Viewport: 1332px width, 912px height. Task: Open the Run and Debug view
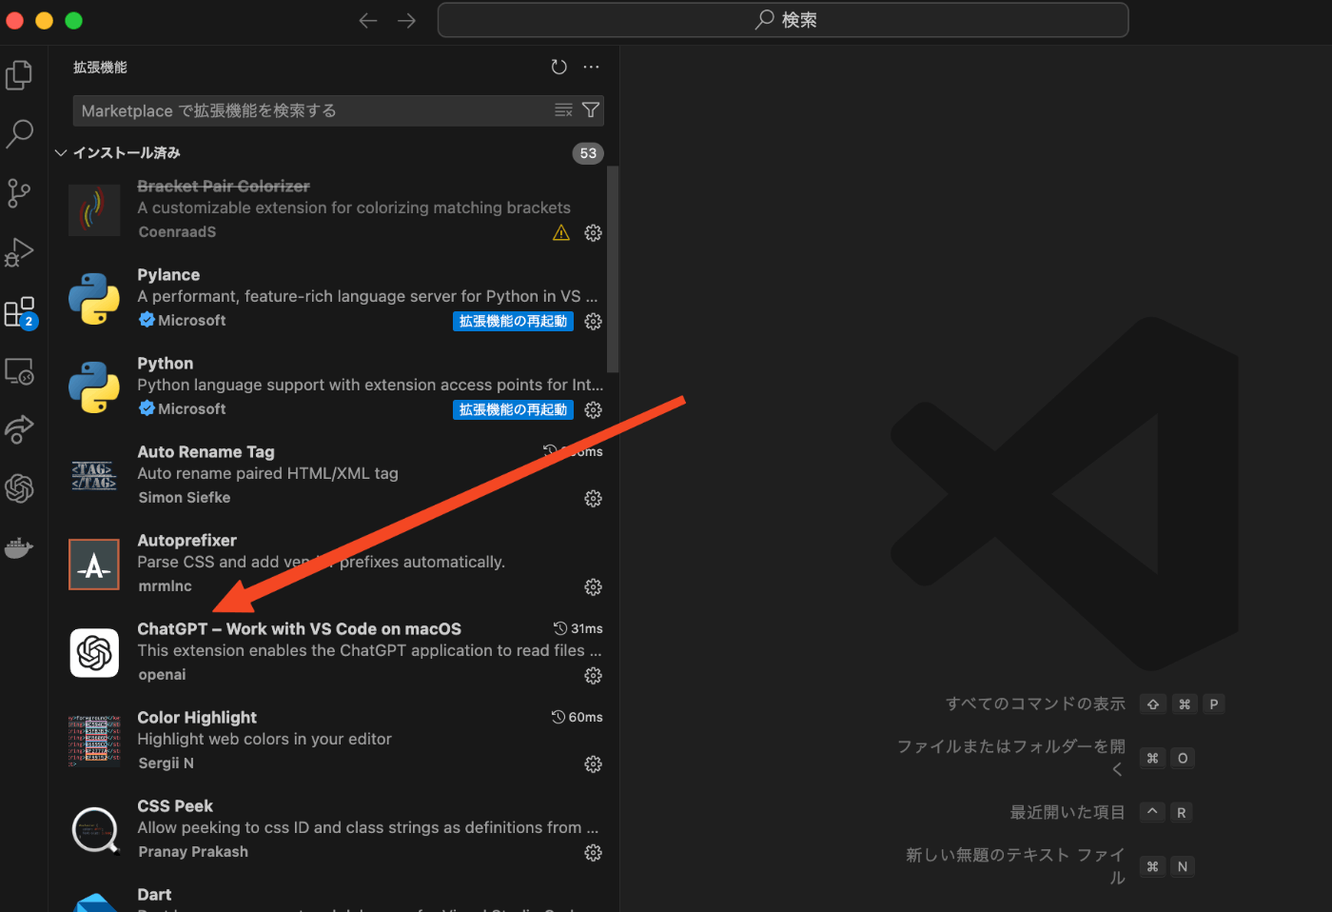coord(19,252)
